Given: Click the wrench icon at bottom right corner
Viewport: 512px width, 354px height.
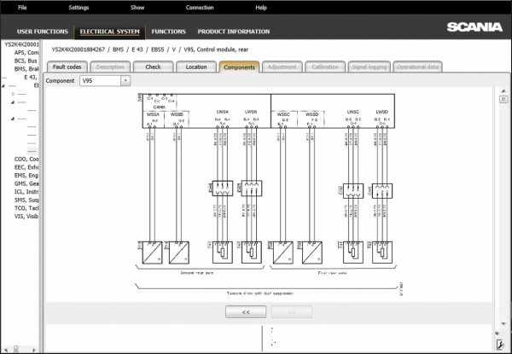Looking at the screenshot, I should pos(500,345).
